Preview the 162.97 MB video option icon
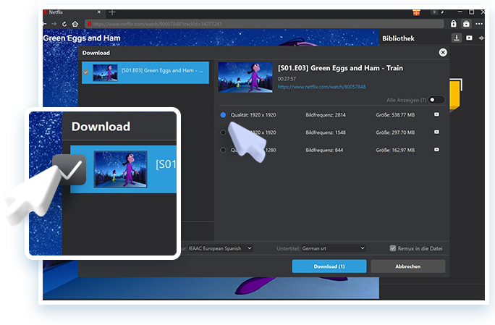This screenshot has height=325, width=495. coord(436,149)
